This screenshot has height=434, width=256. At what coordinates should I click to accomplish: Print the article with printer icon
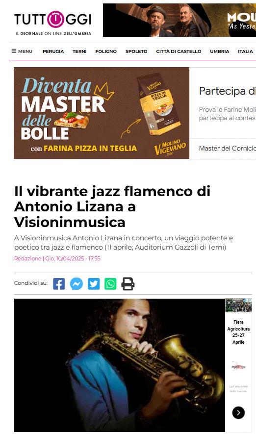[x=128, y=284]
